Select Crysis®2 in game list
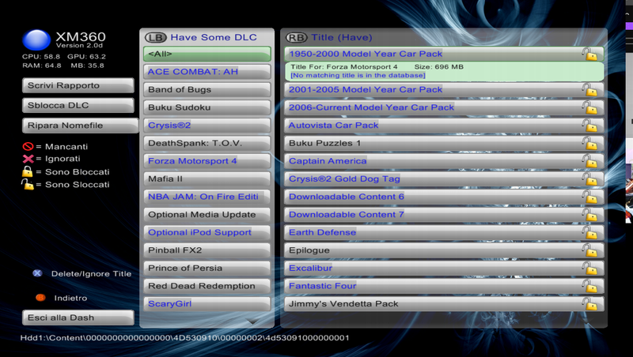Image resolution: width=633 pixels, height=357 pixels. pos(207,126)
